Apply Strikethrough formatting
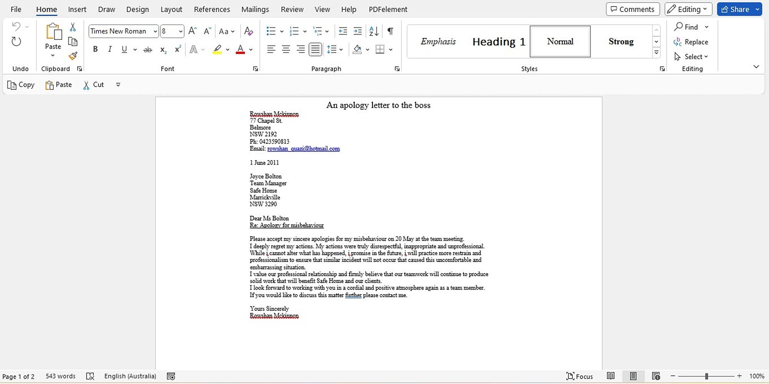This screenshot has width=769, height=384. (x=148, y=50)
